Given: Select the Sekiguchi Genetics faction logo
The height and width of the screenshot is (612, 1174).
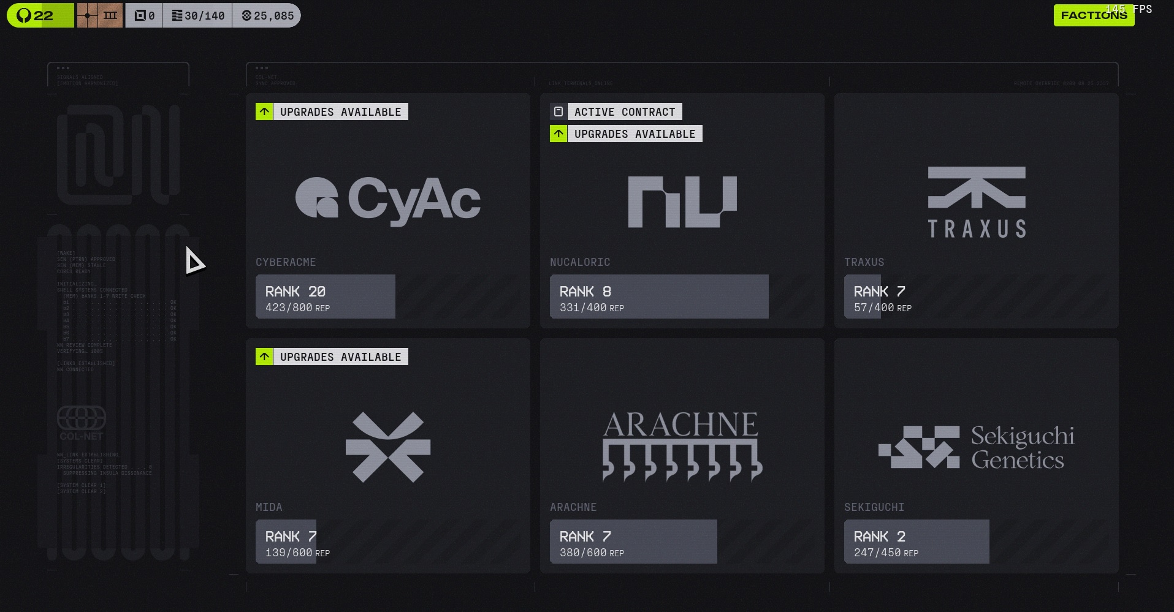Looking at the screenshot, I should click(977, 447).
